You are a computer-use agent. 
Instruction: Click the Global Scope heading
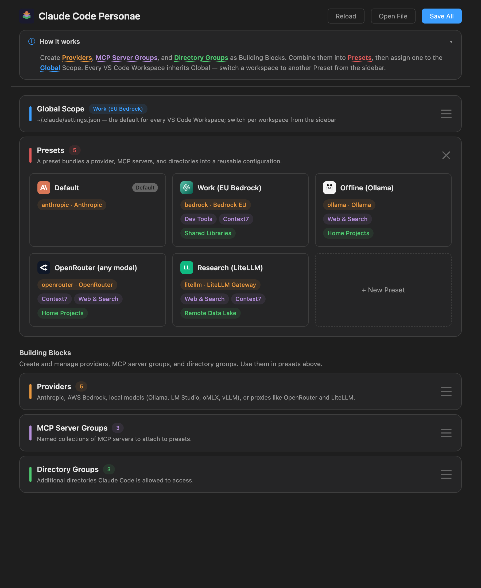(x=60, y=109)
